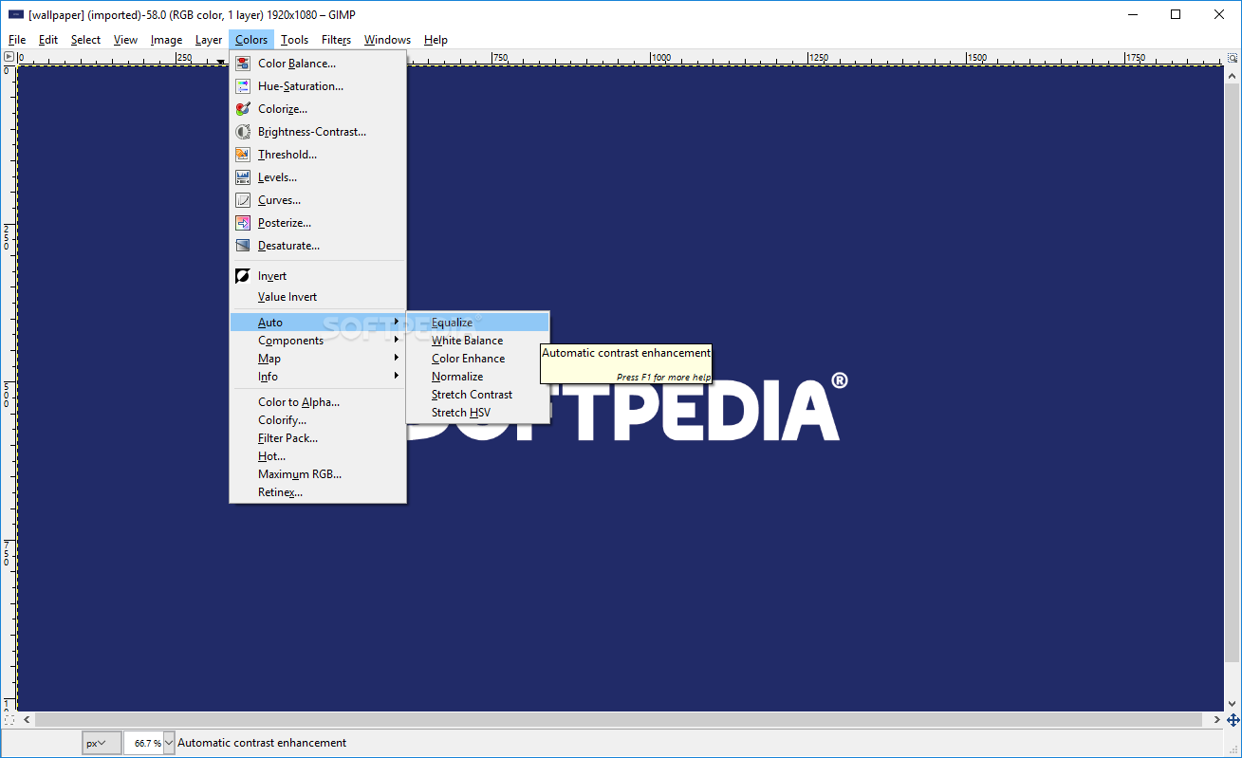
Task: Click the GIMP window title icon
Action: pos(16,14)
